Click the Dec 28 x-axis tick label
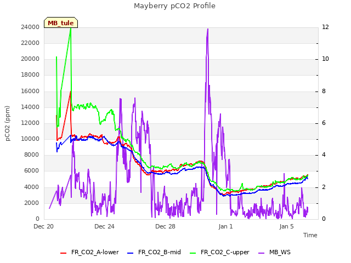 tap(165, 226)
